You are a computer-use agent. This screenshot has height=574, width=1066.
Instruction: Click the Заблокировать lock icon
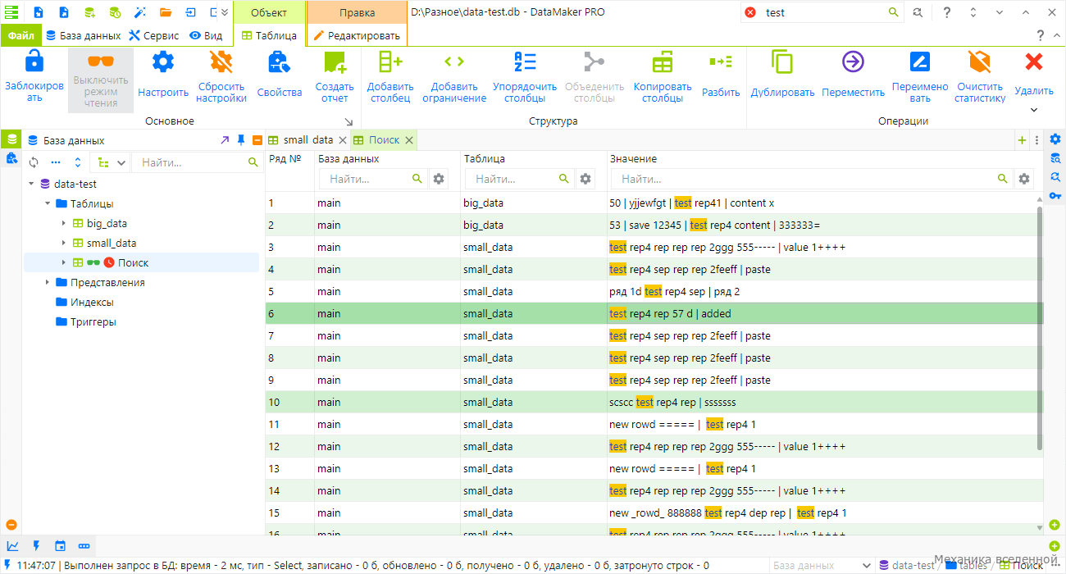pyautogui.click(x=34, y=62)
